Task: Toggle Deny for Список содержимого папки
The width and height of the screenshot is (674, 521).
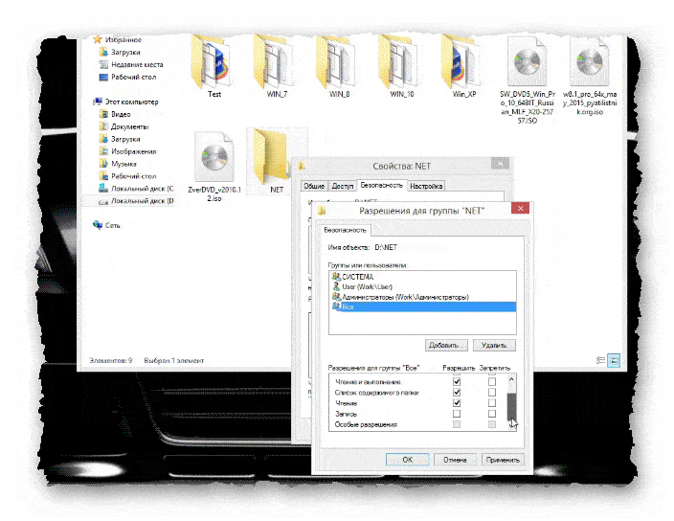Action: 492,393
